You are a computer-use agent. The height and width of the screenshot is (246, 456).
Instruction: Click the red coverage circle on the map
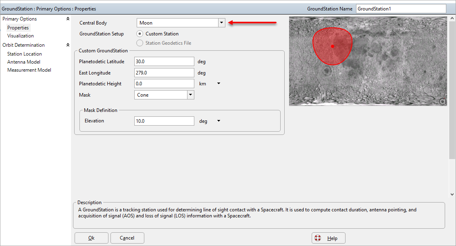[332, 45]
